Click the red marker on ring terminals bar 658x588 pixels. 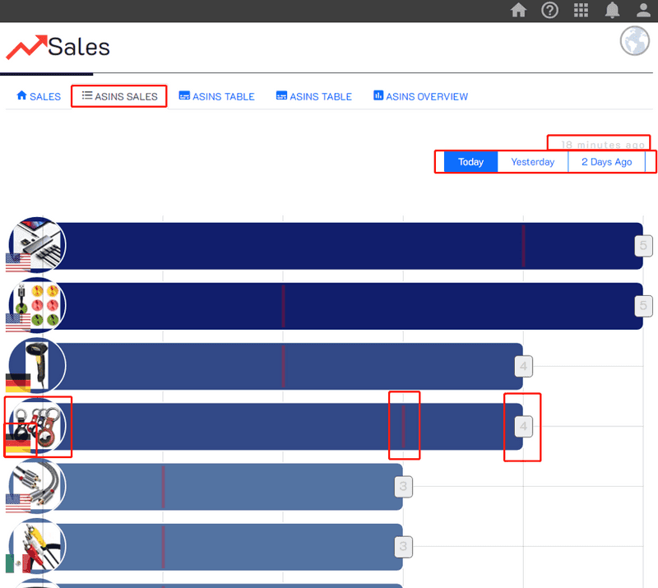click(x=404, y=425)
